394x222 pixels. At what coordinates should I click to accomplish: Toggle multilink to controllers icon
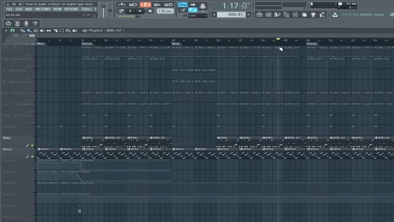pyautogui.click(x=193, y=10)
